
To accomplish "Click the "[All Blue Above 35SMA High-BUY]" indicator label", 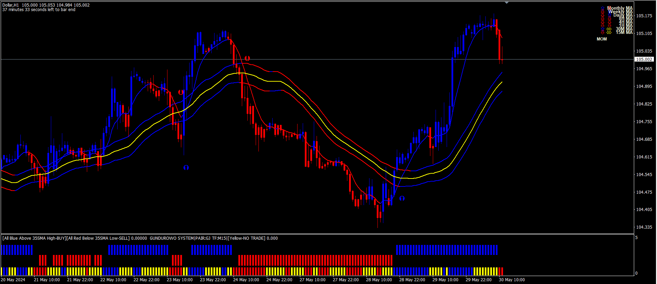I will 34,238.
